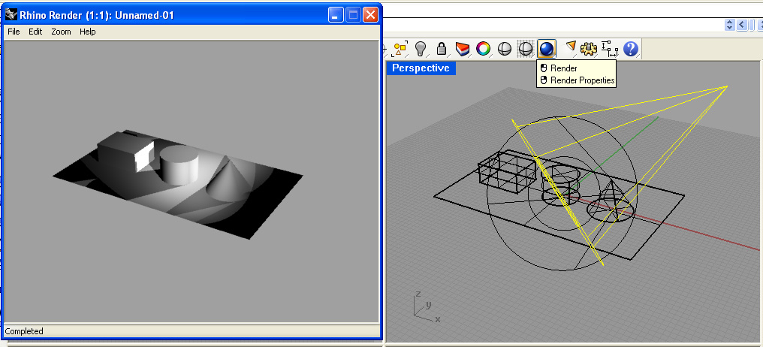Click the sphere-with-grid wireframe icon
Image resolution: width=763 pixels, height=347 pixels.
click(x=526, y=49)
